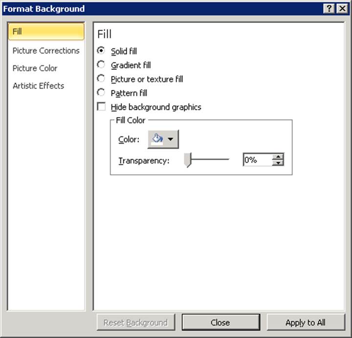Show the Artistic Effects section
This screenshot has height=338, width=352.
coord(39,85)
